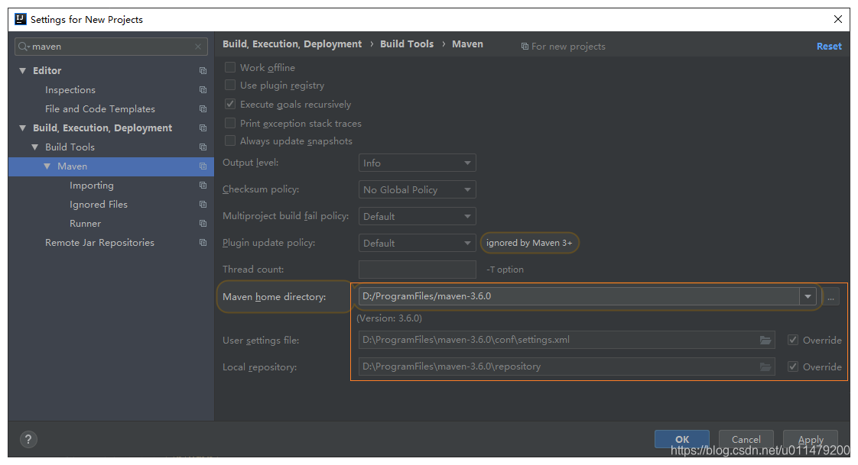This screenshot has width=858, height=465.
Task: Click the Cancel button
Action: [x=746, y=439]
